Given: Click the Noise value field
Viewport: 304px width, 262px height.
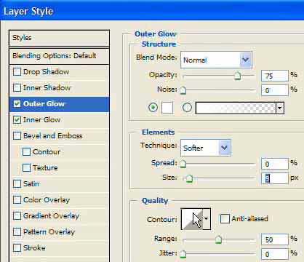Looking at the screenshot, I should pyautogui.click(x=275, y=90).
